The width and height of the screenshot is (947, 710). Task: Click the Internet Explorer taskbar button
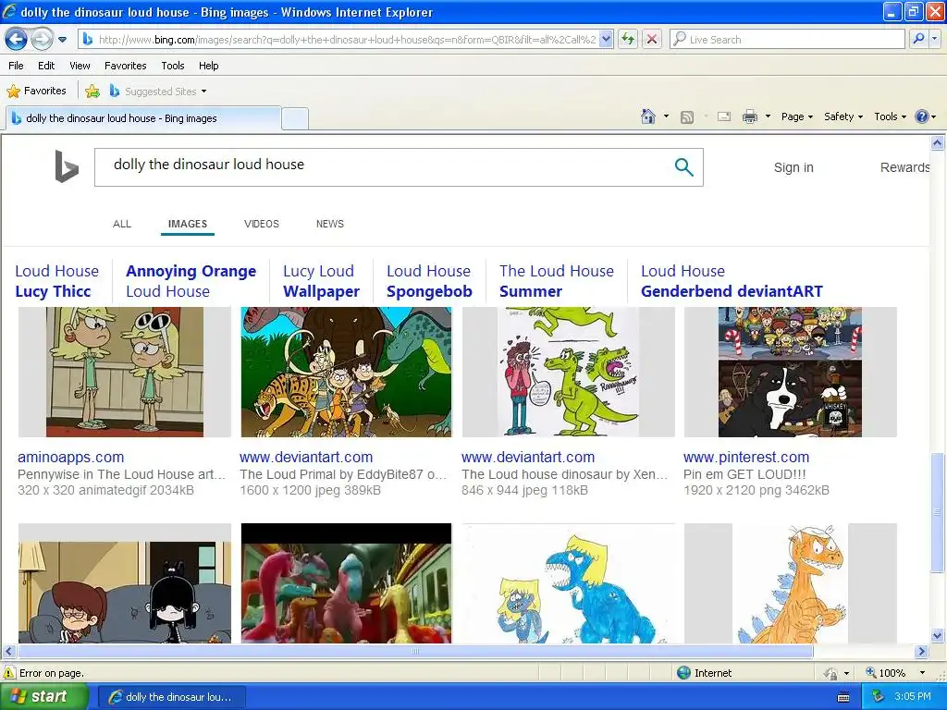pos(171,697)
